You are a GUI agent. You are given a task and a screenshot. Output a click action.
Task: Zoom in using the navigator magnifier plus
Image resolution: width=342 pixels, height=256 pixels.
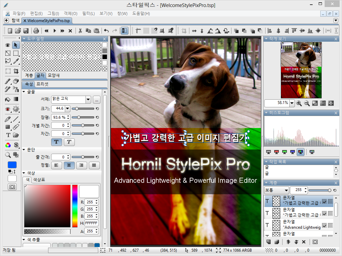299,103
